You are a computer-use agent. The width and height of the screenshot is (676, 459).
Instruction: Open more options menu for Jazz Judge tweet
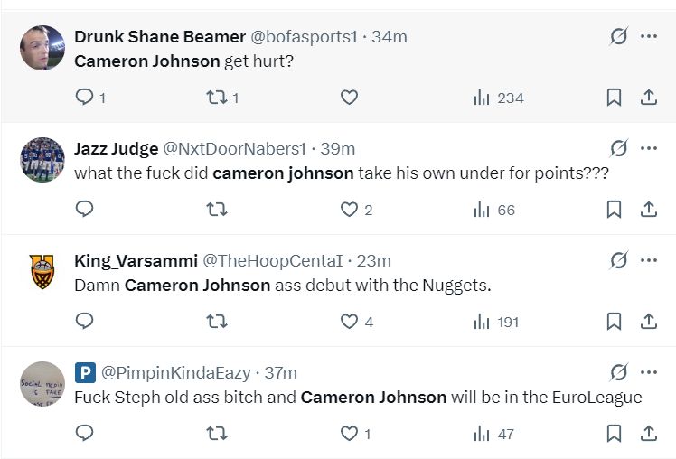(648, 148)
